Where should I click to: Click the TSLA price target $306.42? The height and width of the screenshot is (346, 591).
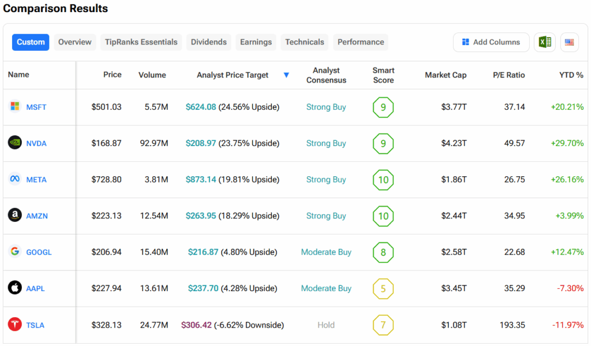196,325
